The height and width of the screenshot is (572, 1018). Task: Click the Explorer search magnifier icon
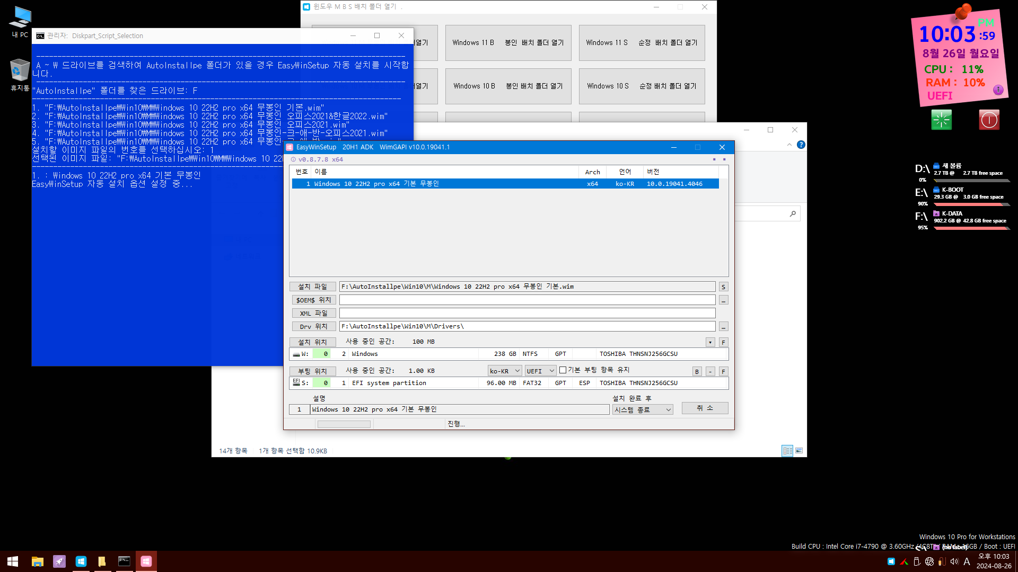coord(793,214)
